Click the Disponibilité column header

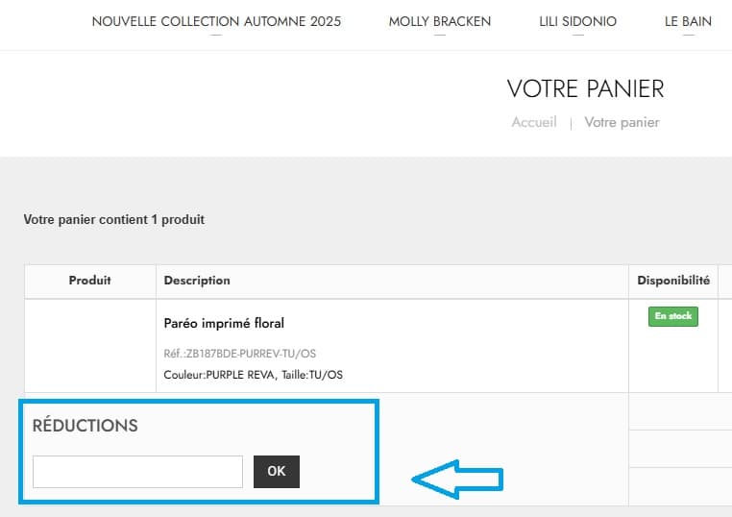pos(673,281)
